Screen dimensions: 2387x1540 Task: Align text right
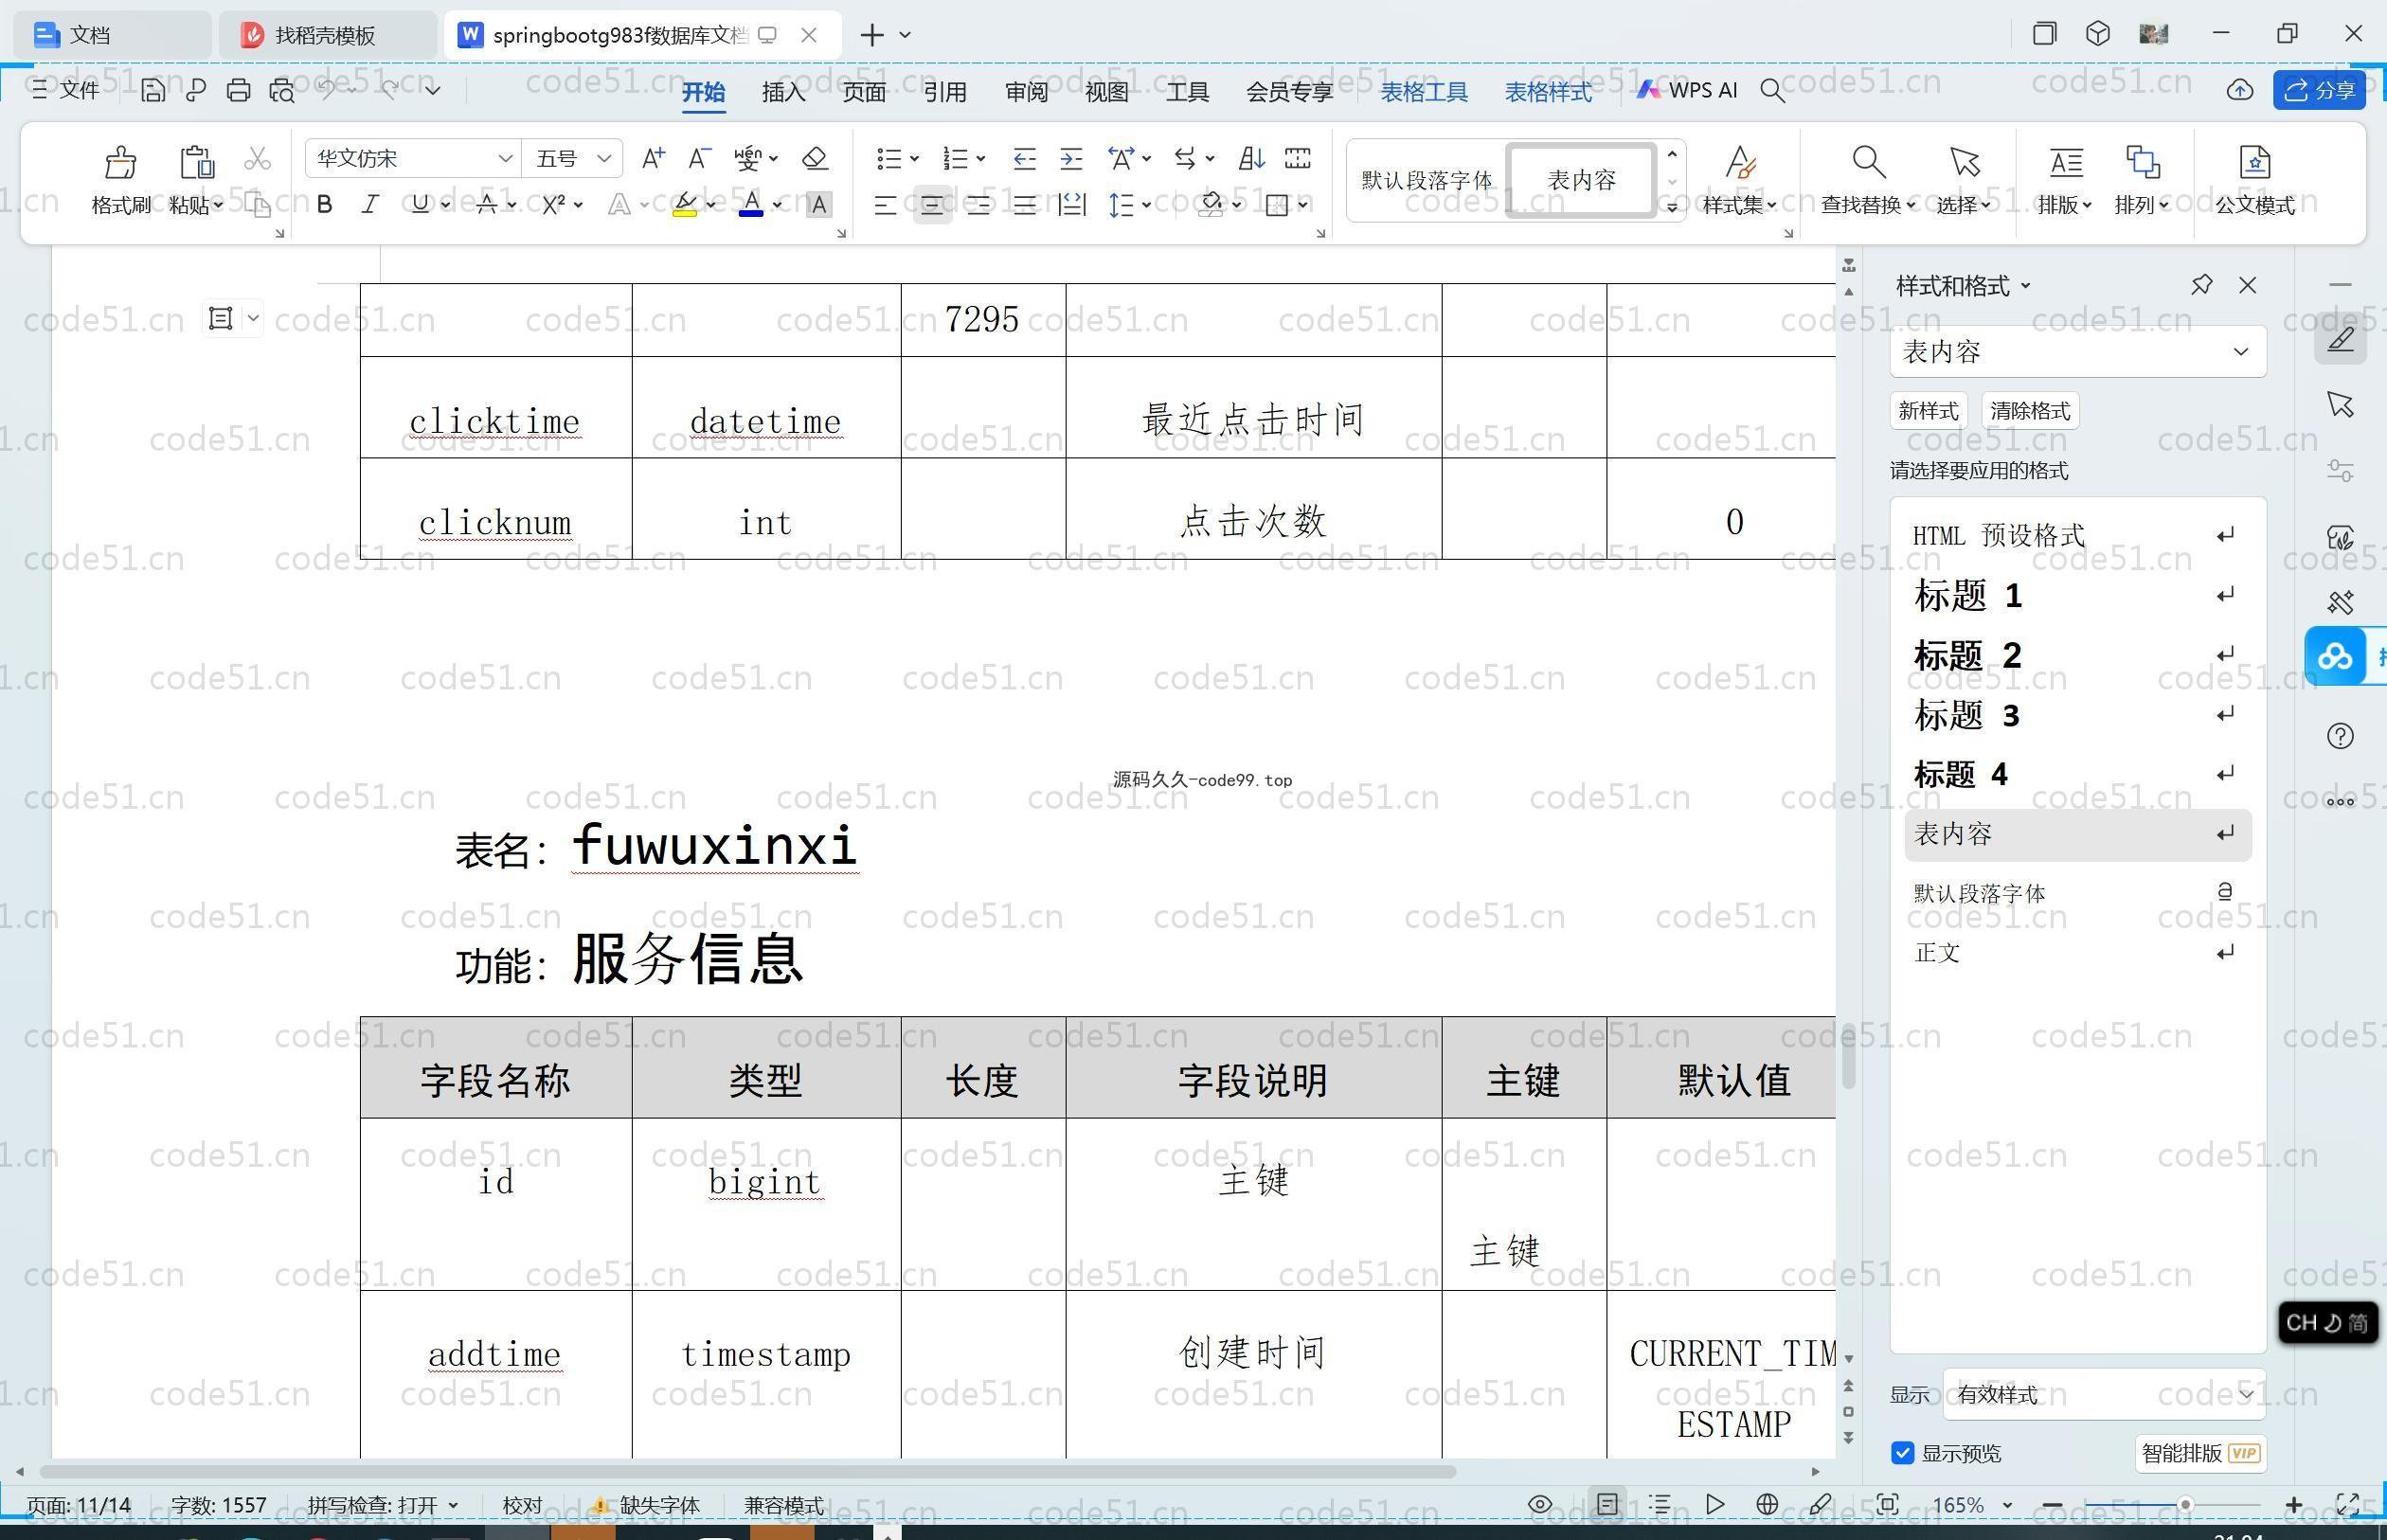pyautogui.click(x=978, y=205)
